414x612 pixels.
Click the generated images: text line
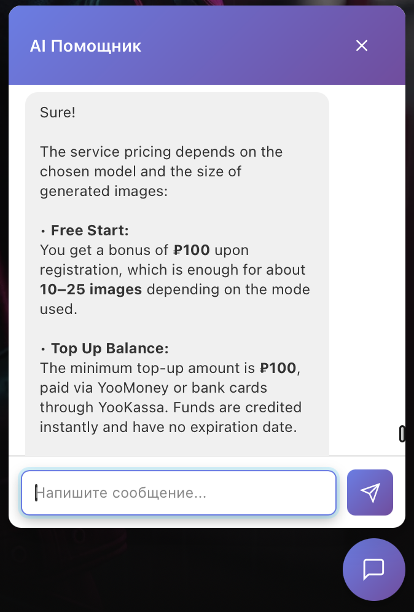103,191
